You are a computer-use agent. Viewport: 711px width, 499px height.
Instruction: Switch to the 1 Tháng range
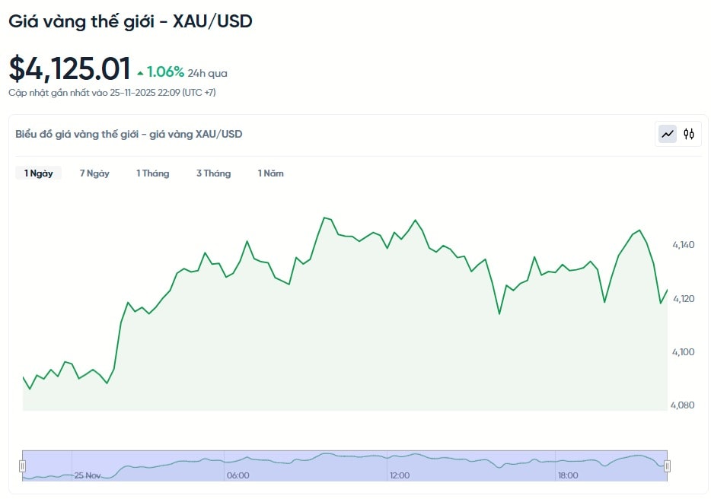click(153, 173)
